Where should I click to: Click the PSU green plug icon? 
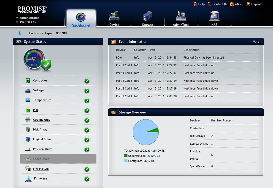[x=28, y=110]
